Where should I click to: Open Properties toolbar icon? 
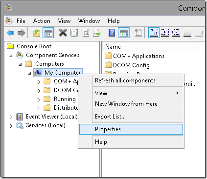(x=74, y=33)
